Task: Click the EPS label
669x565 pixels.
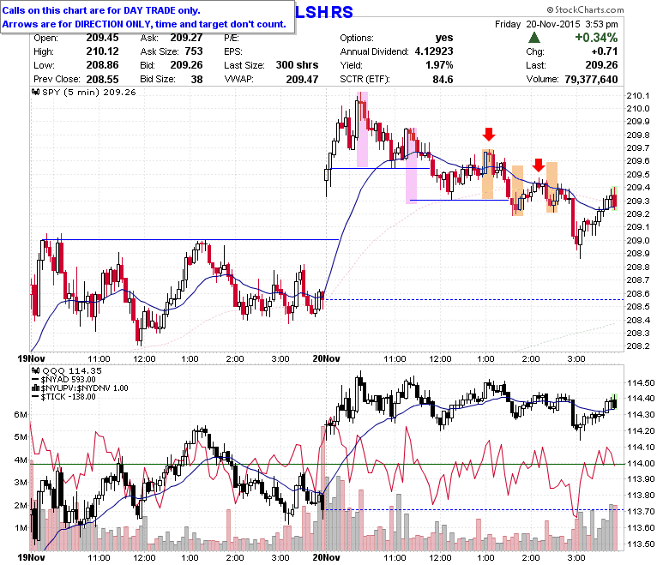Action: tap(233, 51)
